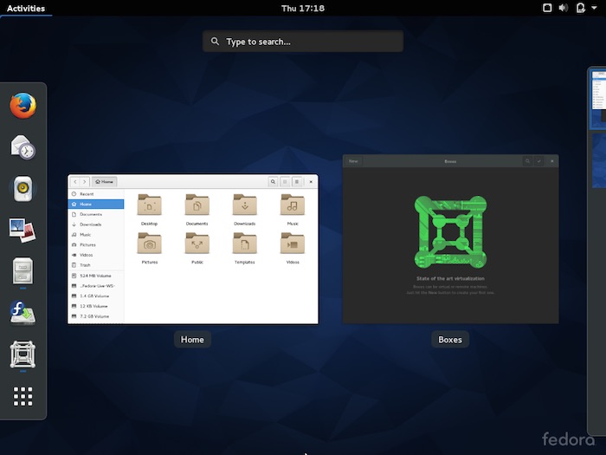
Task: Select the Boxes window thumbnail
Action: 450,239
